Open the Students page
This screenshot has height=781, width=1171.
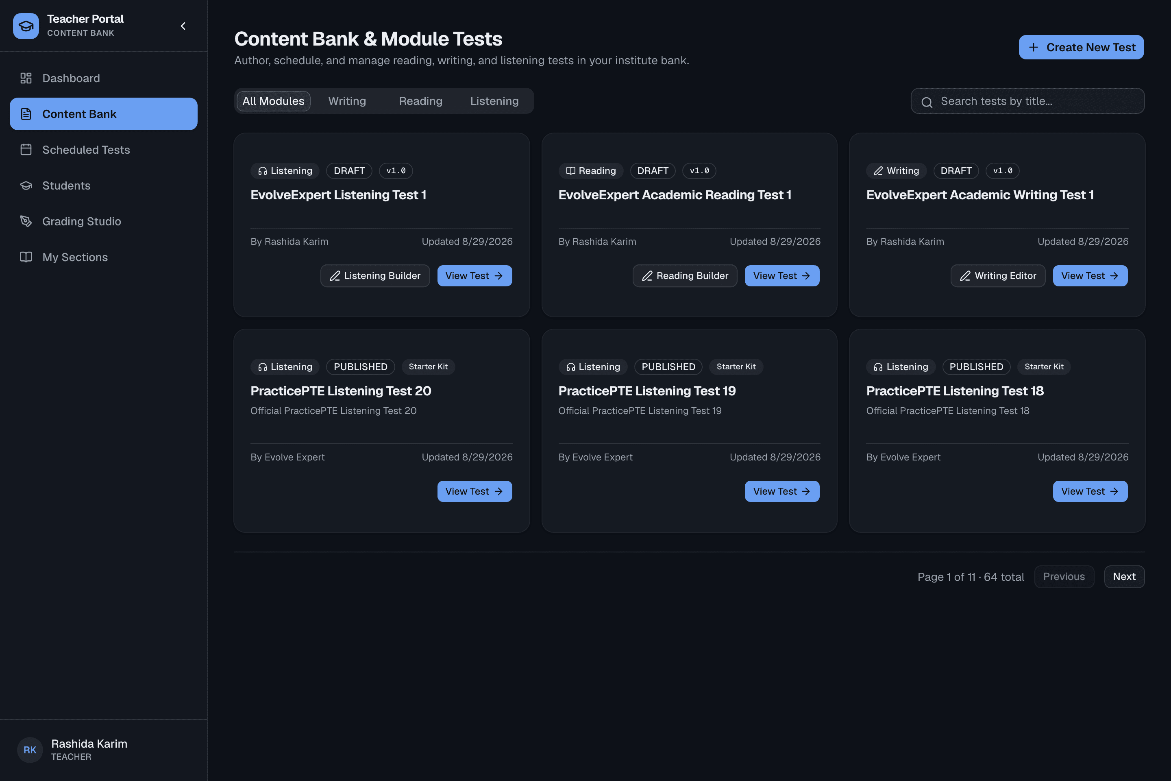(104, 186)
